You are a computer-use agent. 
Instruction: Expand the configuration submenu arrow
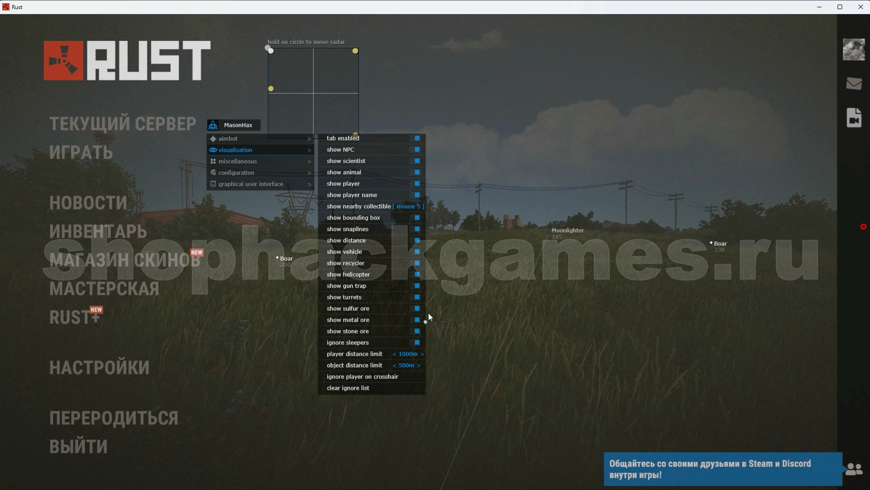(309, 173)
